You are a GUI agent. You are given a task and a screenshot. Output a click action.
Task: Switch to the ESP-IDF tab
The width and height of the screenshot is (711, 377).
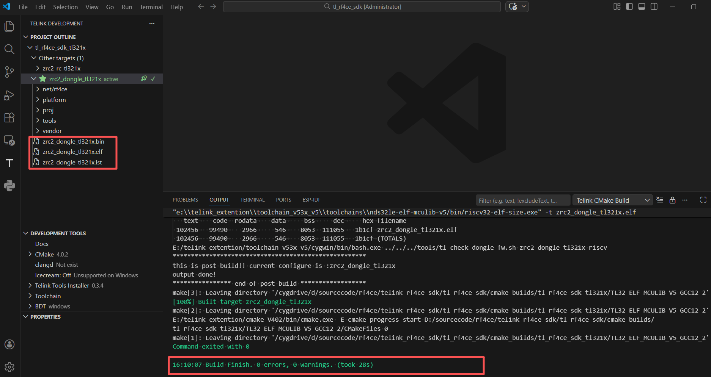tap(311, 200)
